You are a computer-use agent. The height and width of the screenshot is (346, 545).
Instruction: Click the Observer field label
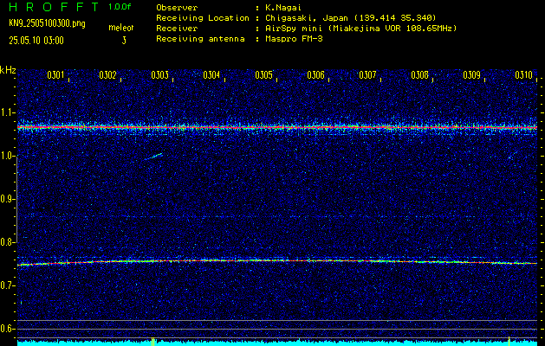(177, 8)
